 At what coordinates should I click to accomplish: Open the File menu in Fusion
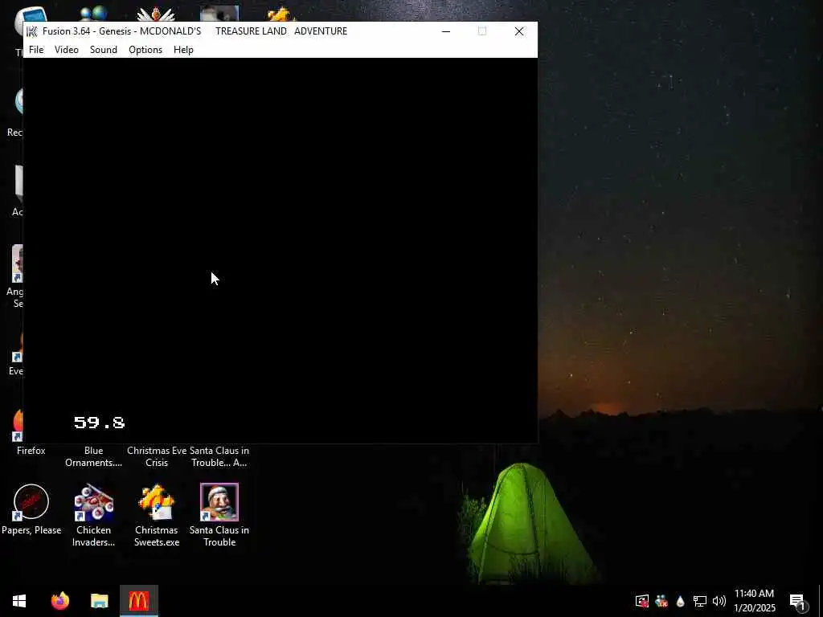(36, 50)
